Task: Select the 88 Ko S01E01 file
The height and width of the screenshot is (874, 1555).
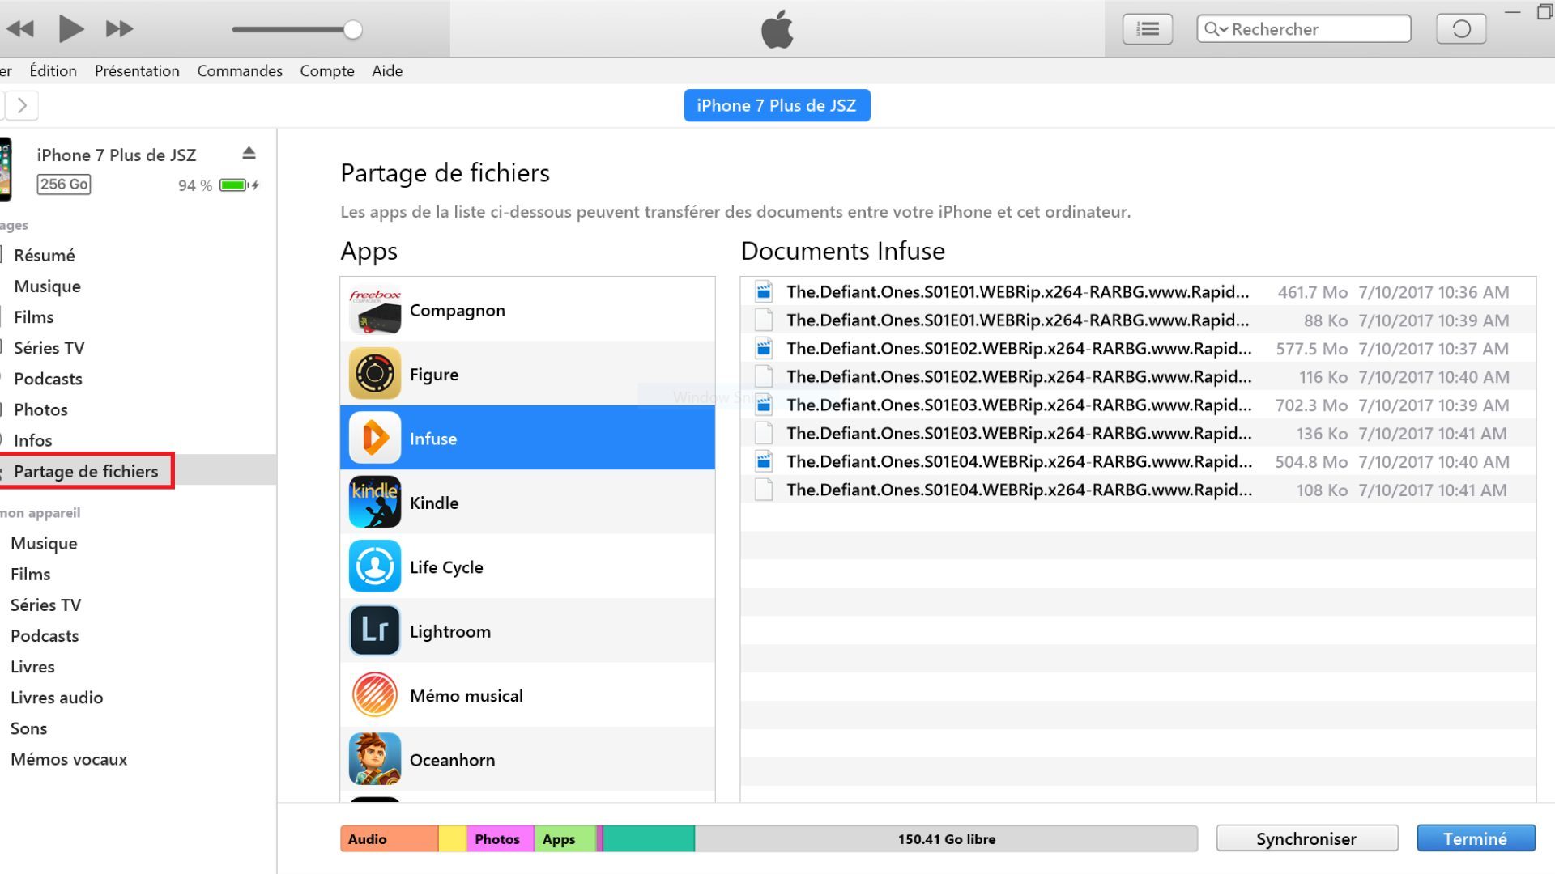Action: pos(1138,320)
